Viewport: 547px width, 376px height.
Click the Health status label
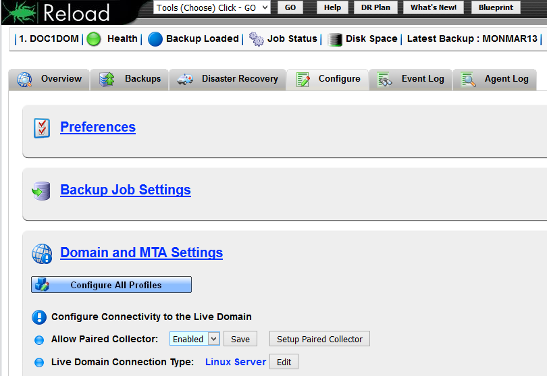pos(122,38)
